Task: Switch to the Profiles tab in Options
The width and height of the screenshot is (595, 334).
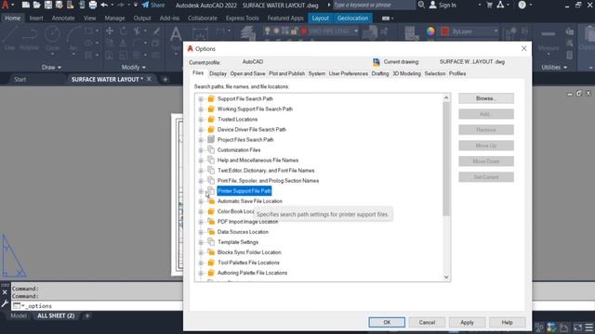Action: (x=457, y=73)
